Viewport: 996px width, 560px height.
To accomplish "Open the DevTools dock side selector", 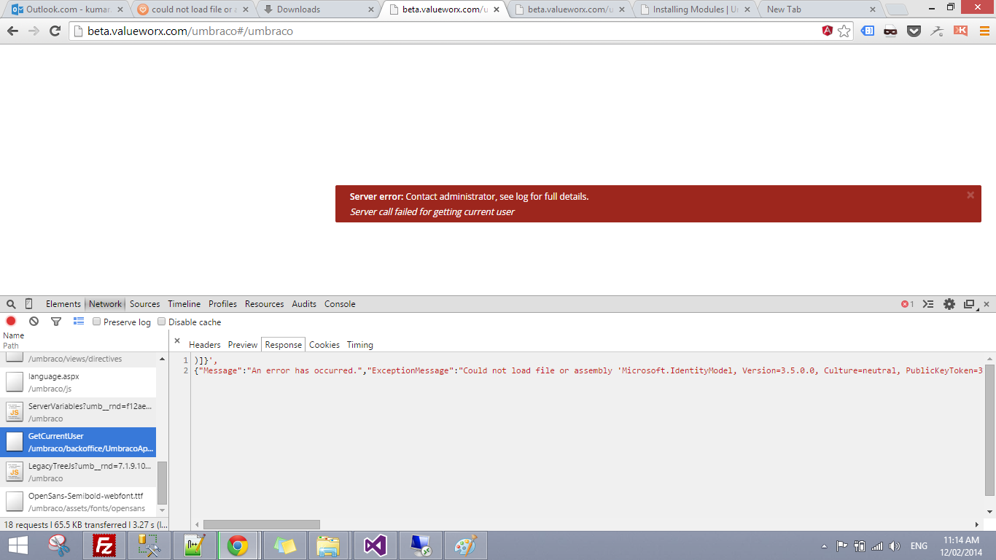I will click(969, 304).
